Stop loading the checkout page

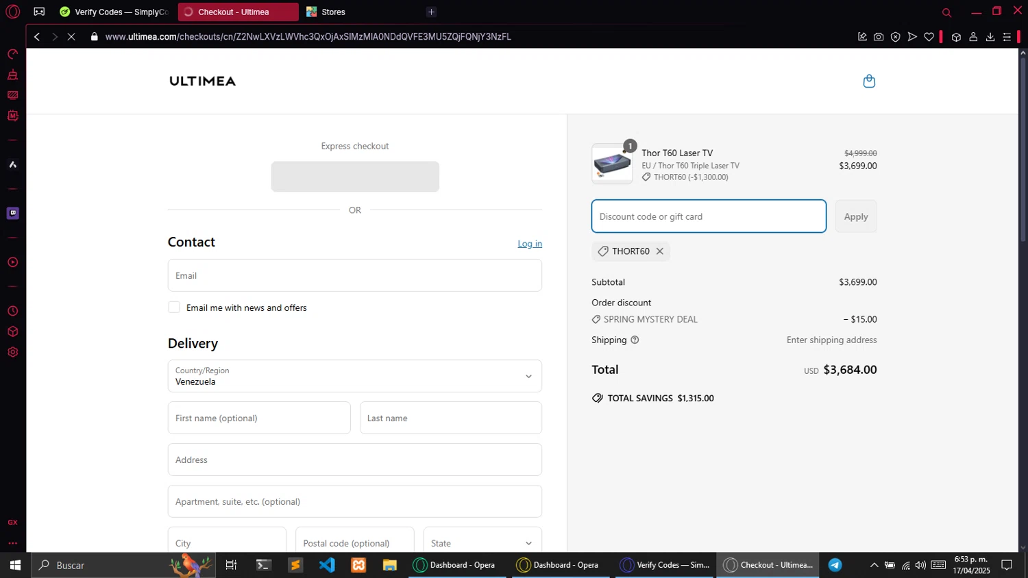71,36
